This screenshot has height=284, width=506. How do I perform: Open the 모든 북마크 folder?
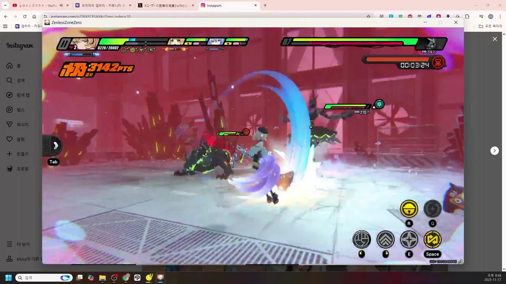[491, 26]
